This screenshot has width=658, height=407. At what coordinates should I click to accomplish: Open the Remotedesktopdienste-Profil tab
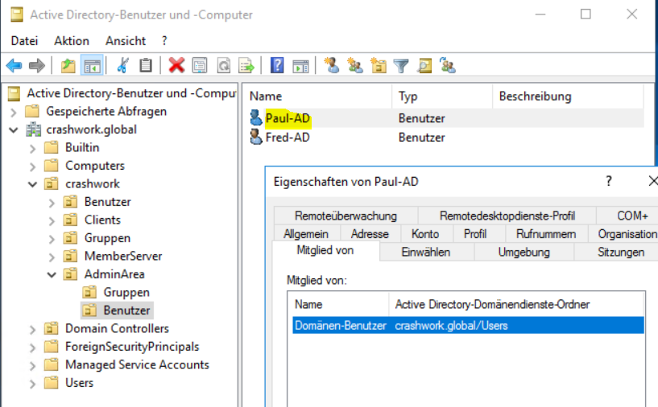pos(507,216)
